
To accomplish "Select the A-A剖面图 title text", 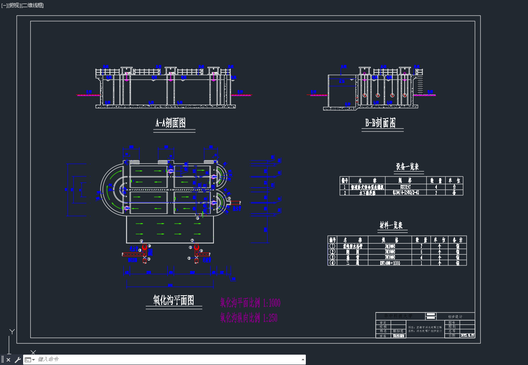I will click(170, 123).
